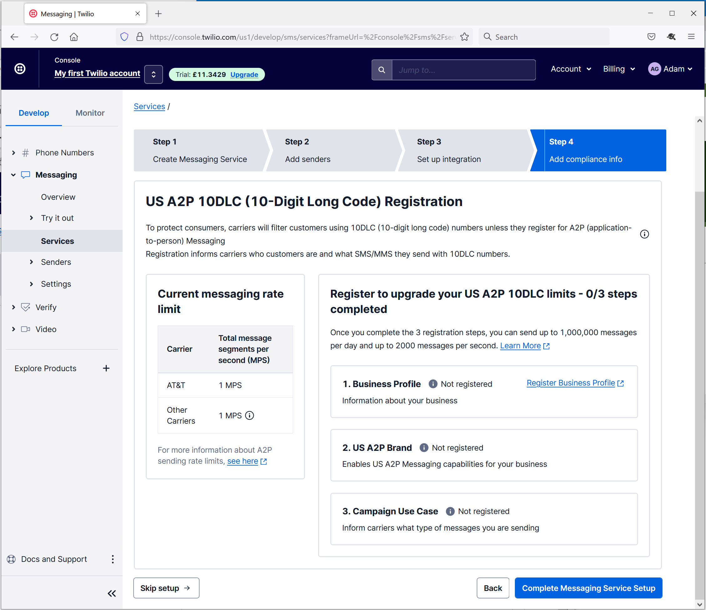Click the plus icon beside Explore Products
The image size is (706, 610).
106,369
